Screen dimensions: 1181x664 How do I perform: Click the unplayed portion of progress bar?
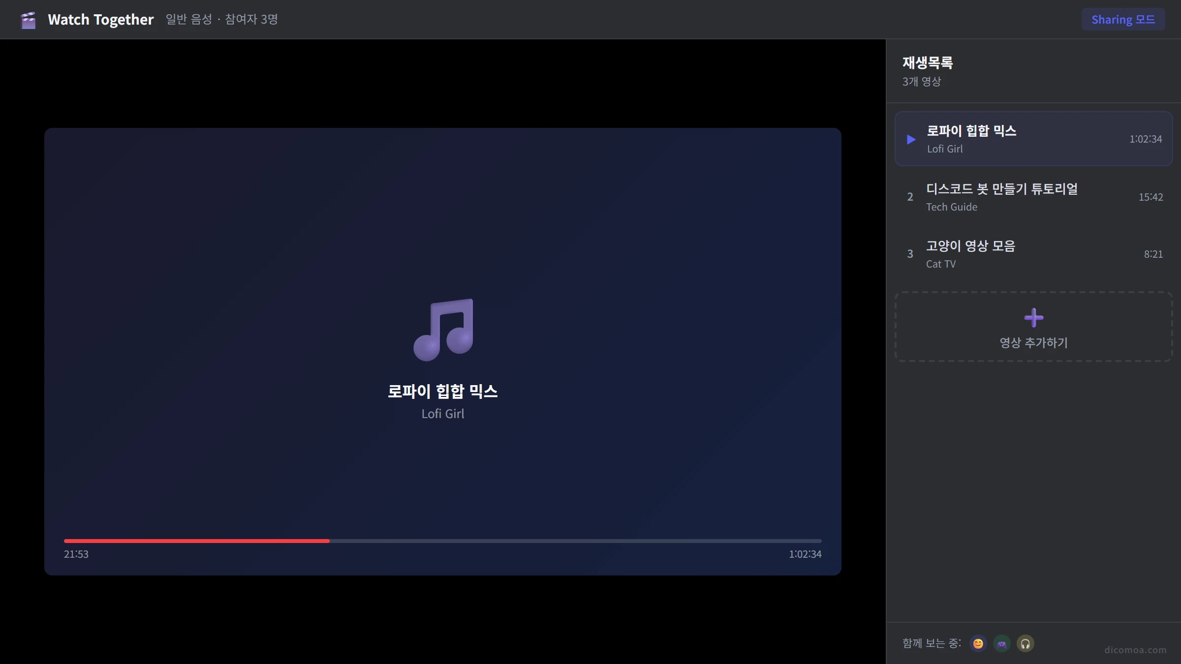(576, 541)
